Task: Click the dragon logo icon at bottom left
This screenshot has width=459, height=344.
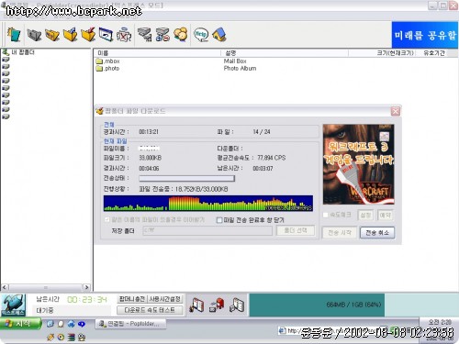Action: (x=13, y=305)
